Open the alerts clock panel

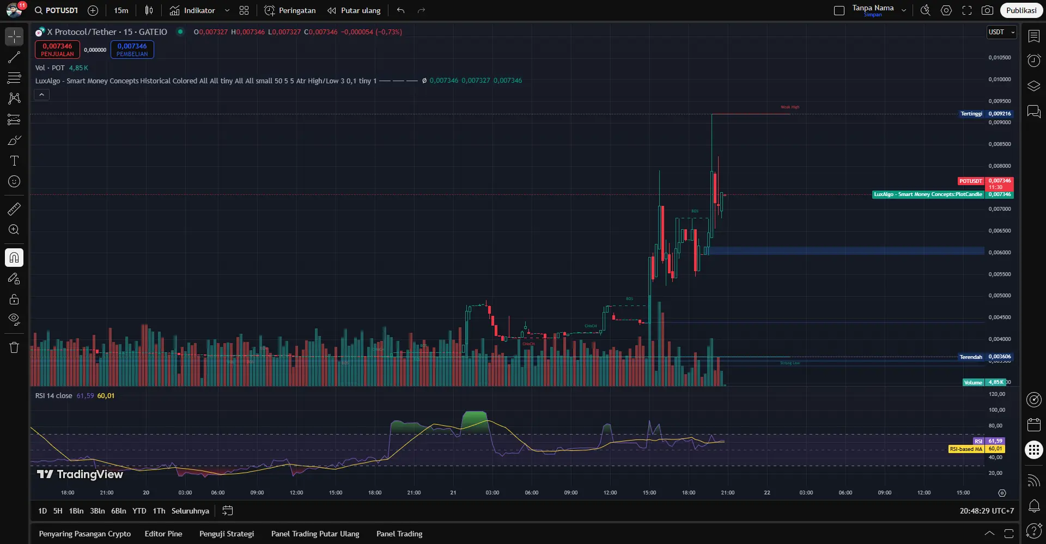(1033, 60)
